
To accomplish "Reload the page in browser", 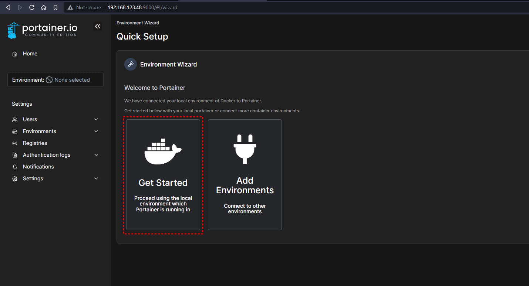I will [32, 7].
